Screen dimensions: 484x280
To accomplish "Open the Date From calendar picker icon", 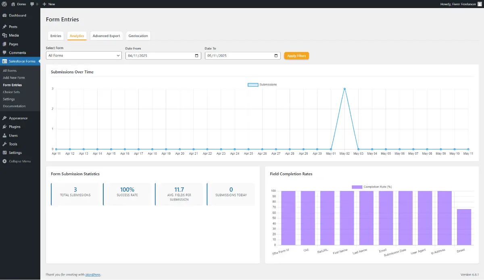I will tap(196, 56).
